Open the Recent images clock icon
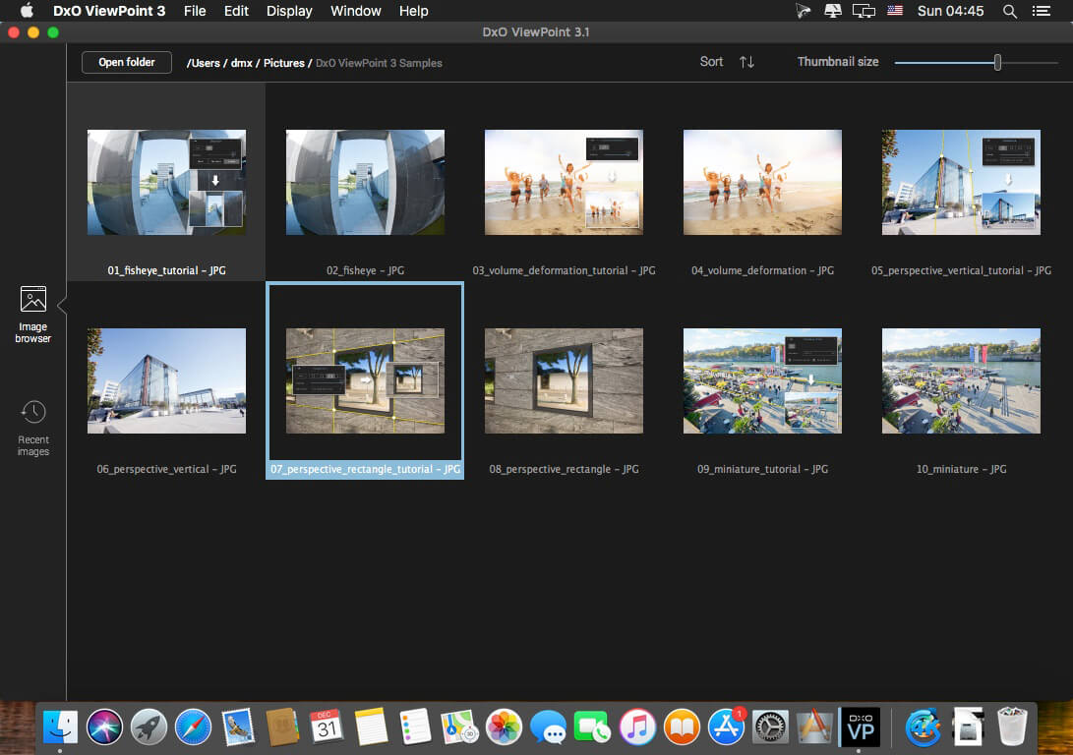The width and height of the screenshot is (1073, 755). tap(33, 413)
